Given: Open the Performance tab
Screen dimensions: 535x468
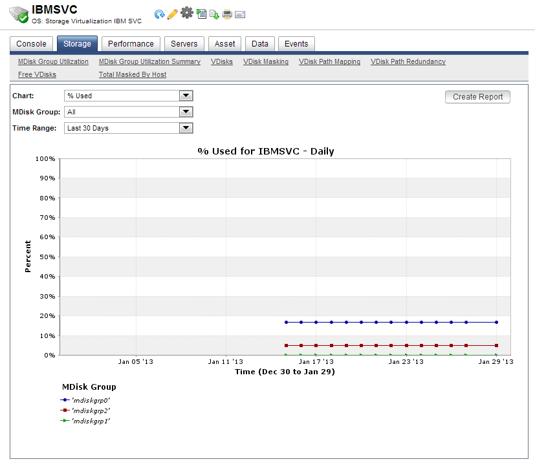Looking at the screenshot, I should (131, 43).
